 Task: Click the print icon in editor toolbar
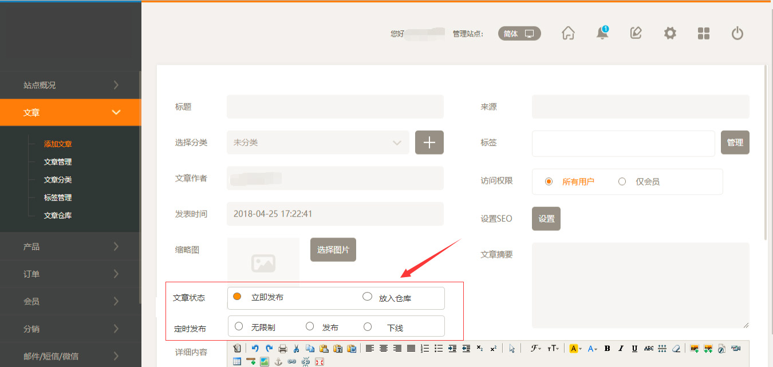click(282, 348)
